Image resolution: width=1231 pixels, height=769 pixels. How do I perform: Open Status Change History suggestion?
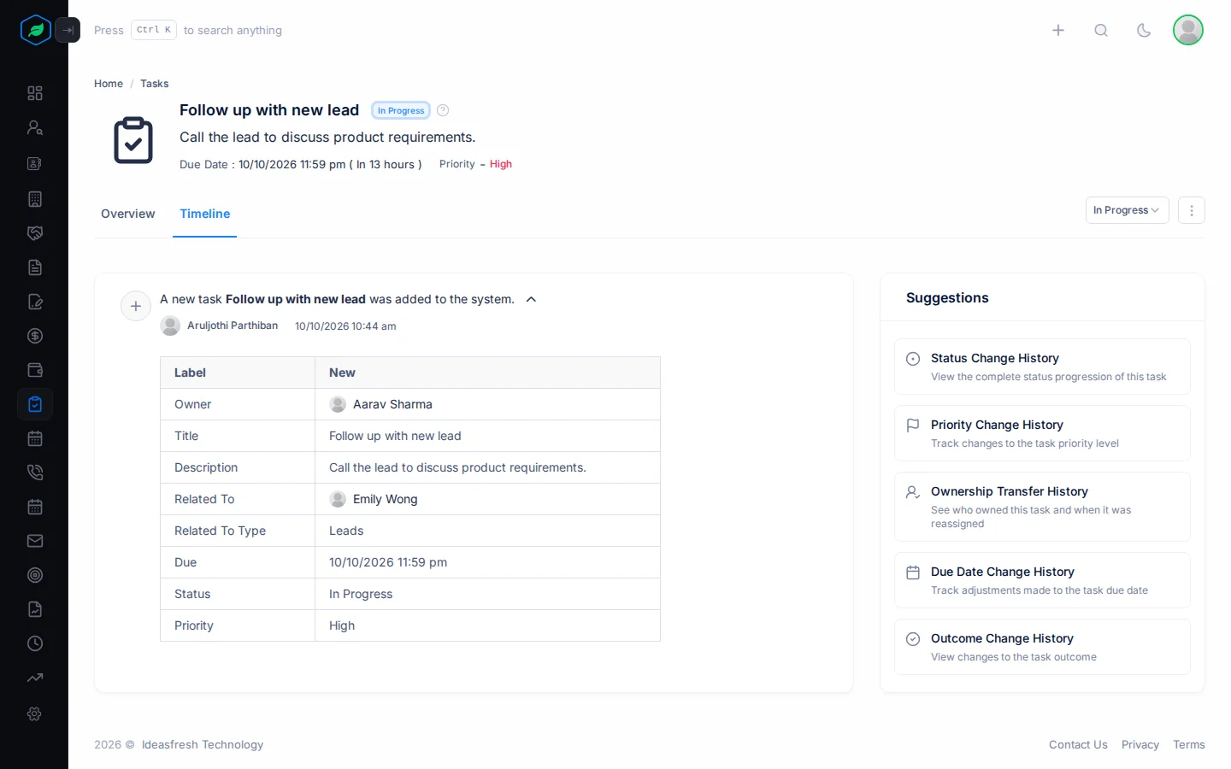(x=1042, y=367)
